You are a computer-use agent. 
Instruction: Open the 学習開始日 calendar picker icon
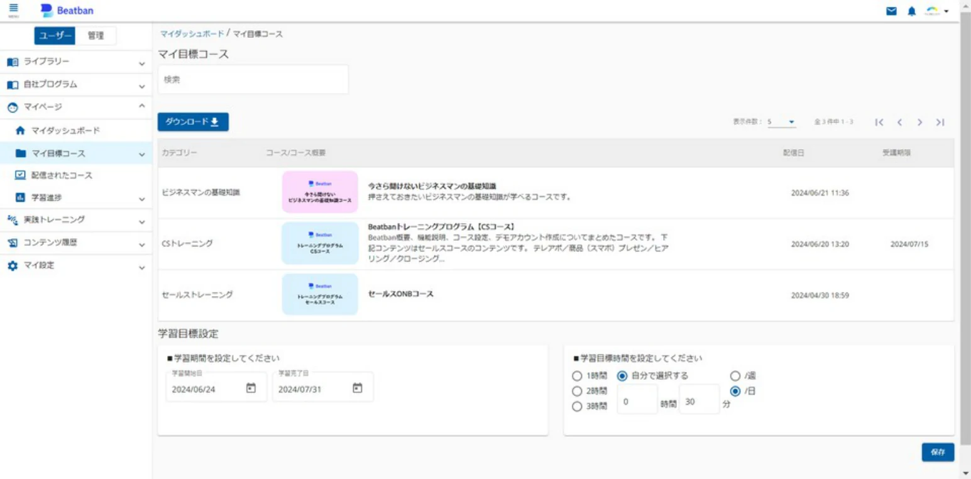tap(251, 388)
